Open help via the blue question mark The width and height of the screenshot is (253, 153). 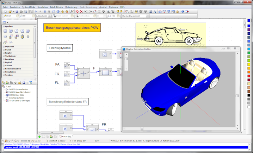tap(183, 12)
